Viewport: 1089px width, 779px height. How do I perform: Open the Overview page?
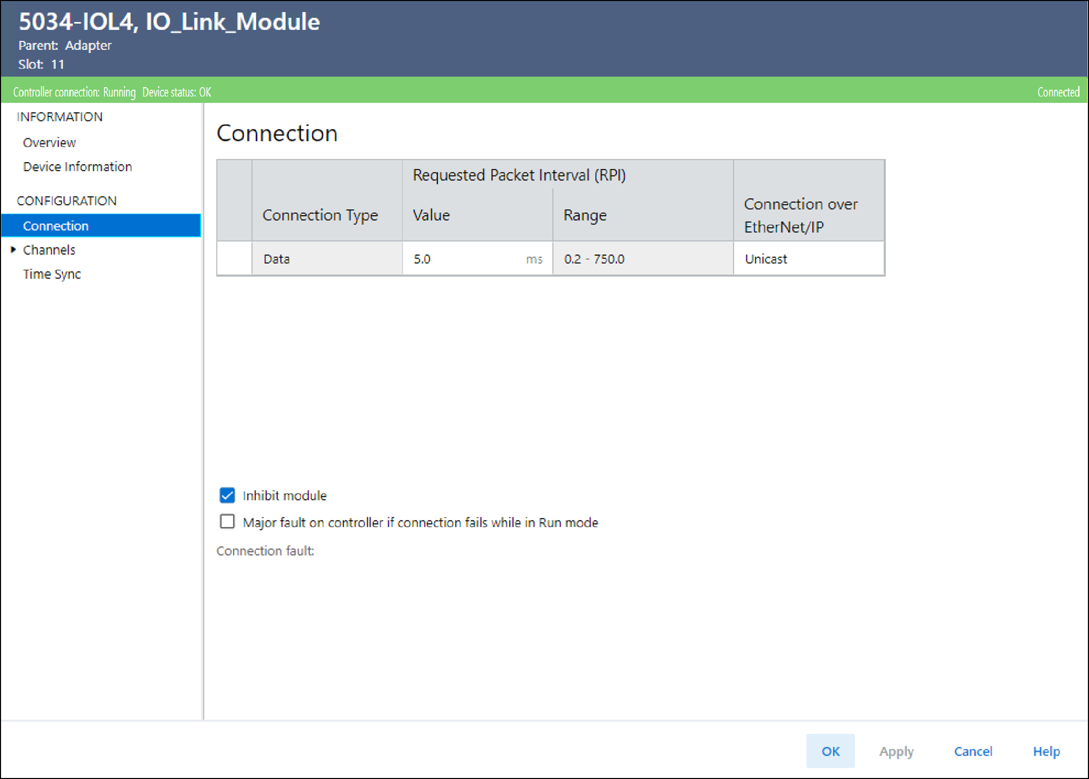pos(49,142)
